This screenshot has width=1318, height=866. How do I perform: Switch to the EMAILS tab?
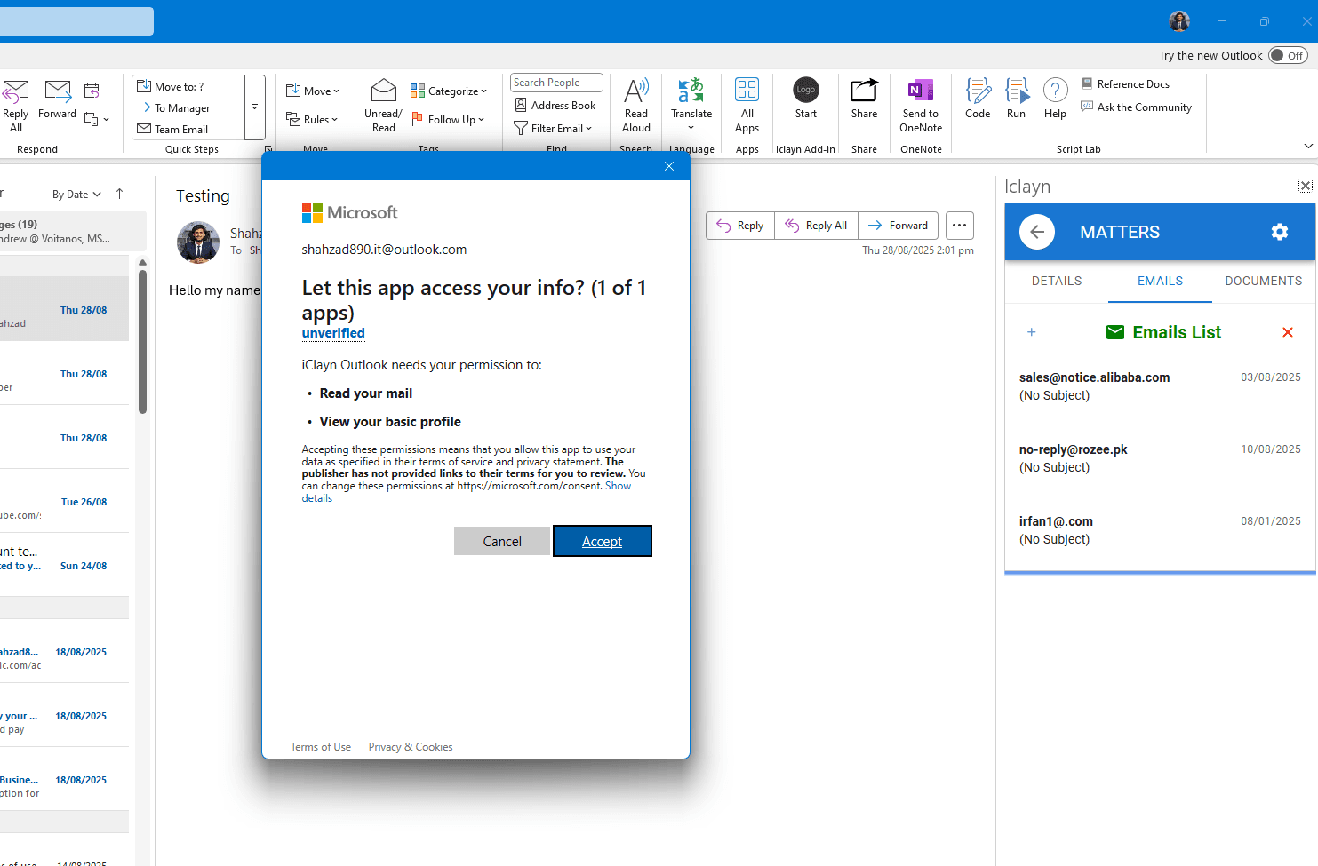[x=1161, y=281]
